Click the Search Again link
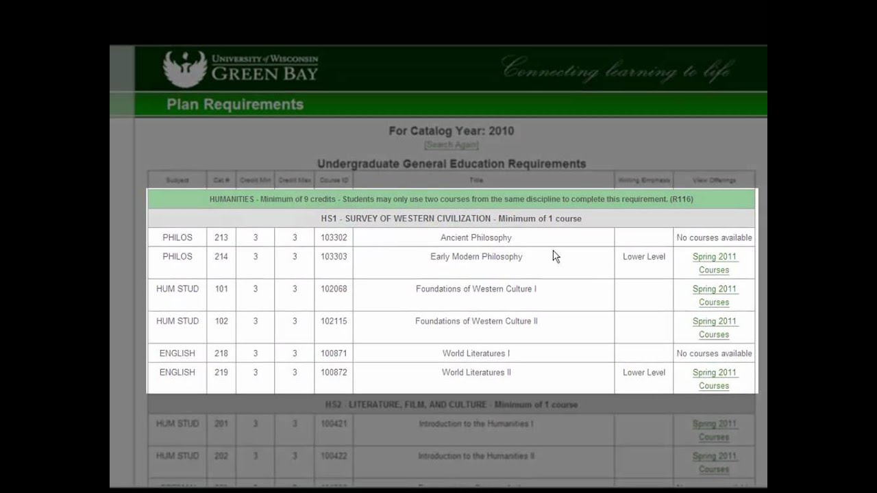This screenshot has width=877, height=493. click(451, 144)
